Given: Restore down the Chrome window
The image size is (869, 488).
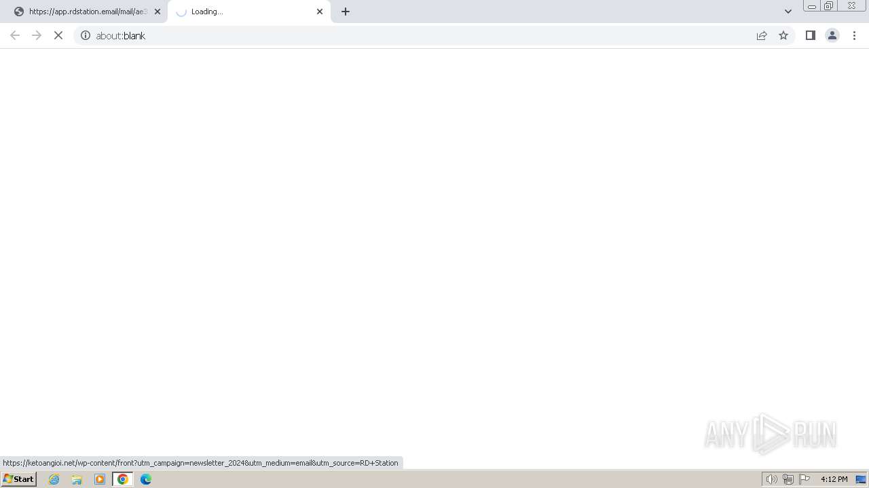Looking at the screenshot, I should click(829, 6).
